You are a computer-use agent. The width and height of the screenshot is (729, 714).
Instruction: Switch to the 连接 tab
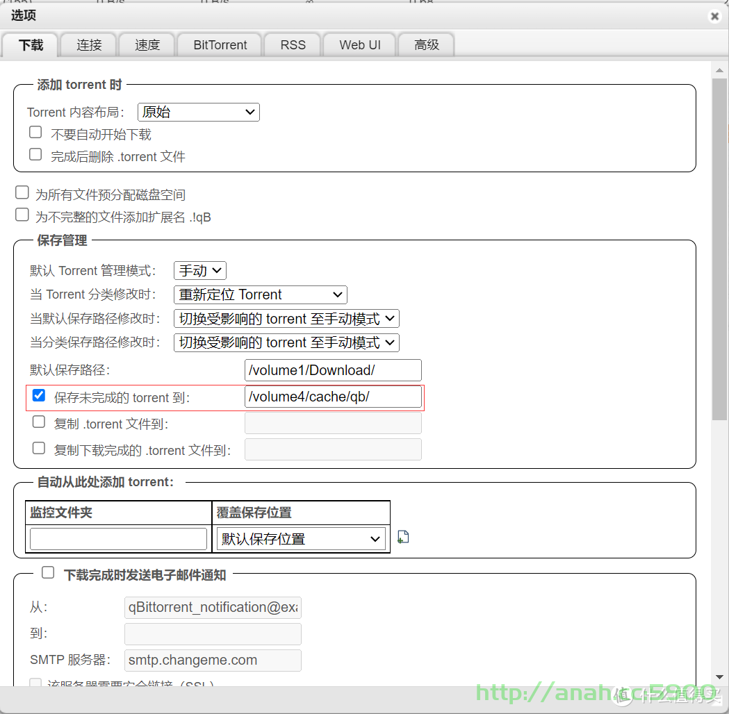(89, 45)
